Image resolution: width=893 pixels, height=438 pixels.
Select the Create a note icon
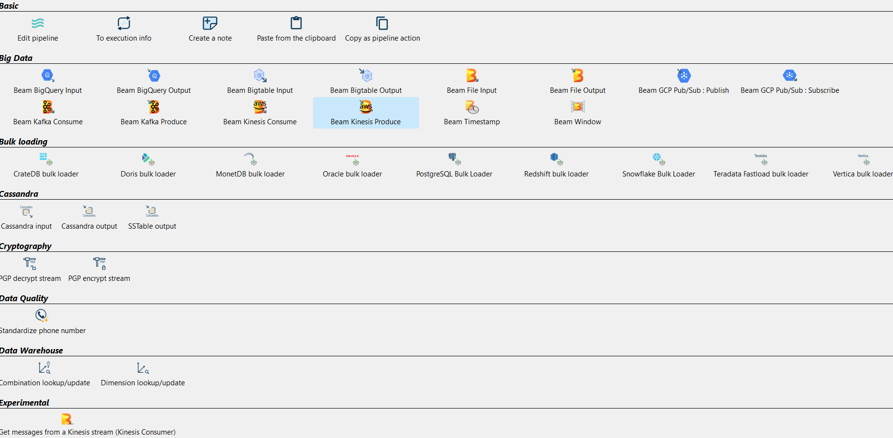click(x=210, y=23)
